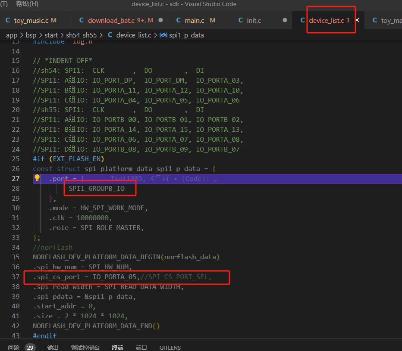Open the 问题 problems panel tab
This screenshot has height=351, width=402.
point(14,348)
